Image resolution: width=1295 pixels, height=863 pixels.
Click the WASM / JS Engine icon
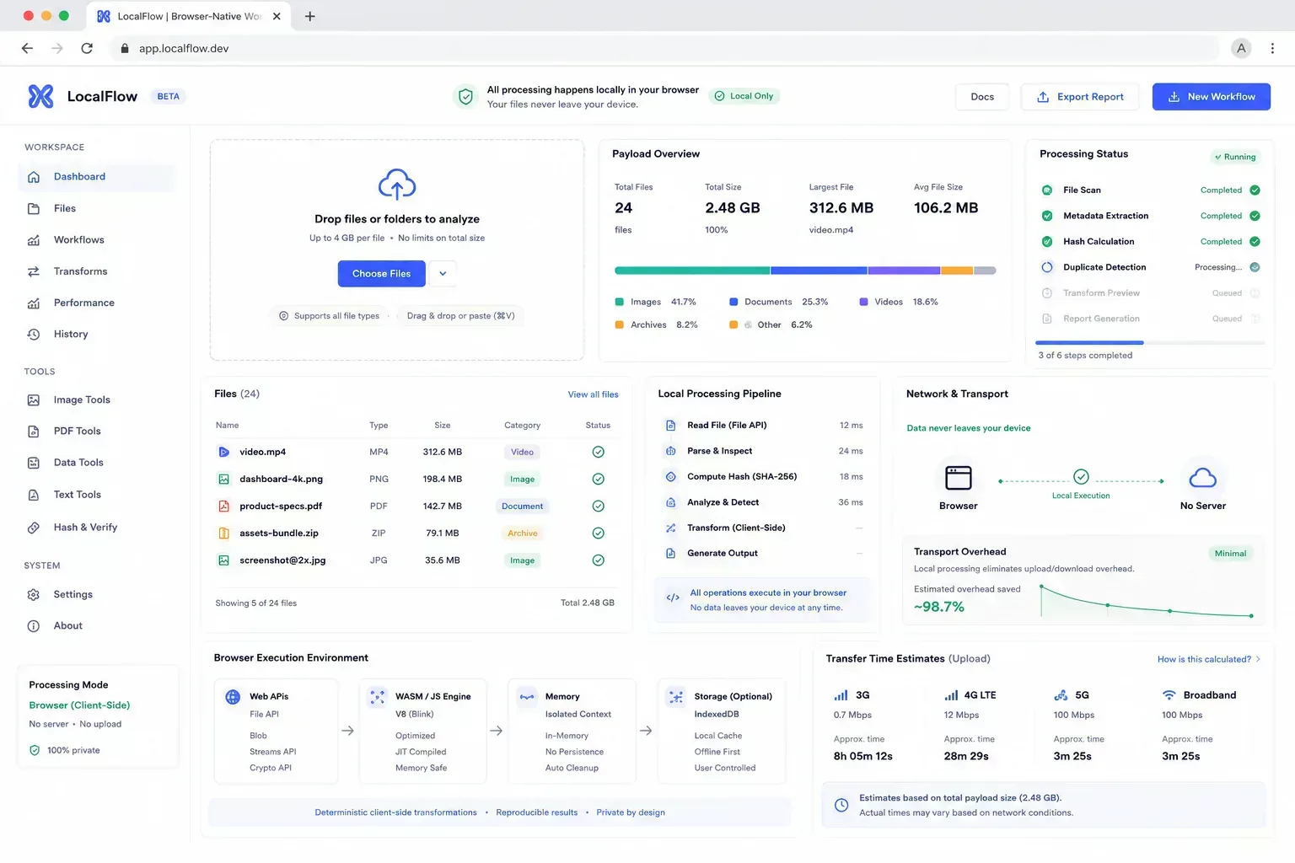(378, 697)
